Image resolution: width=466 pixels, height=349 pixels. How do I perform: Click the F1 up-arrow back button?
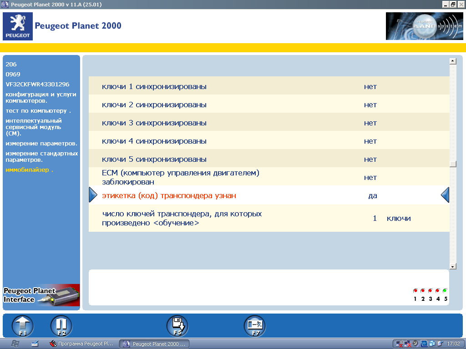click(x=23, y=326)
